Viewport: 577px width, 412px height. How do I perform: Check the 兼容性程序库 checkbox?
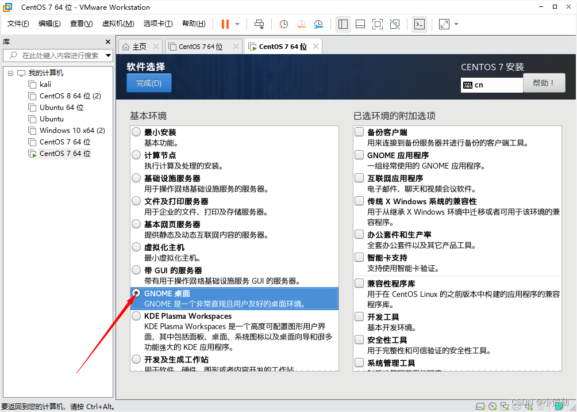(x=359, y=283)
